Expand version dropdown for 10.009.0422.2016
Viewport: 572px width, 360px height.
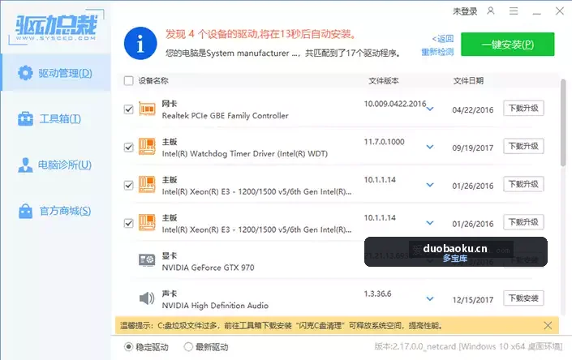[430, 109]
